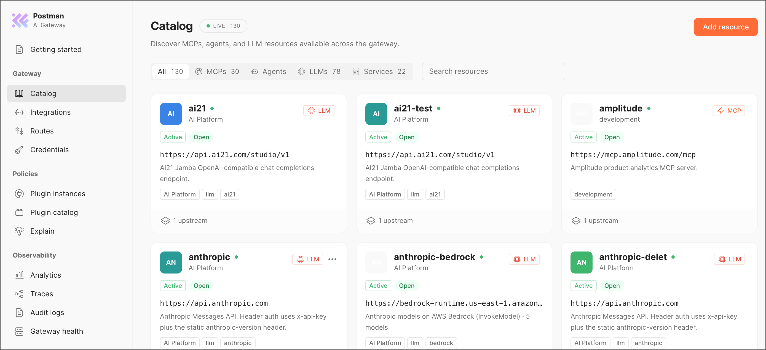This screenshot has height=350, width=766.
Task: Click the ai21 tag on ai21 card
Action: (x=230, y=194)
